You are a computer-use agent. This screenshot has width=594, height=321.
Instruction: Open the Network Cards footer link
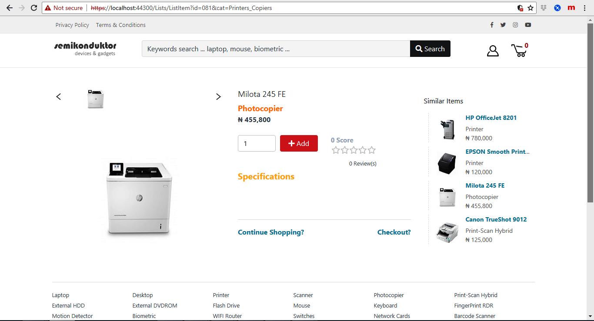(x=392, y=316)
